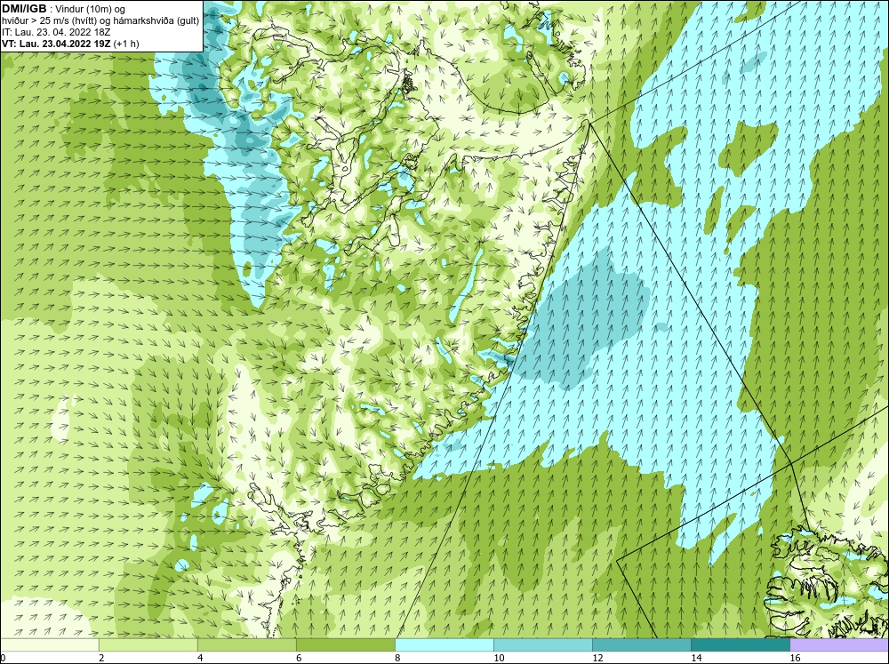Image resolution: width=889 pixels, height=664 pixels.
Task: Click the 10–12 m/s turquoise legend swatch
Action: coord(543,644)
